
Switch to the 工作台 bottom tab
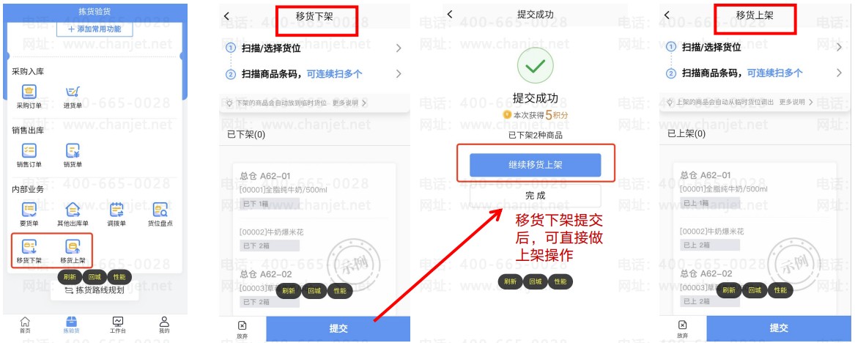pos(118,325)
